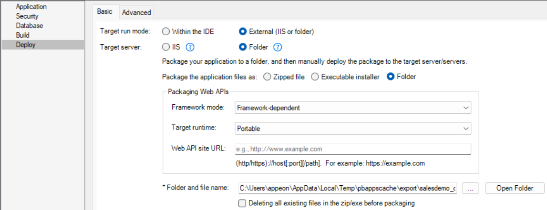The width and height of the screenshot is (547, 210).
Task: Choose IIS as target server
Action: 166,47
